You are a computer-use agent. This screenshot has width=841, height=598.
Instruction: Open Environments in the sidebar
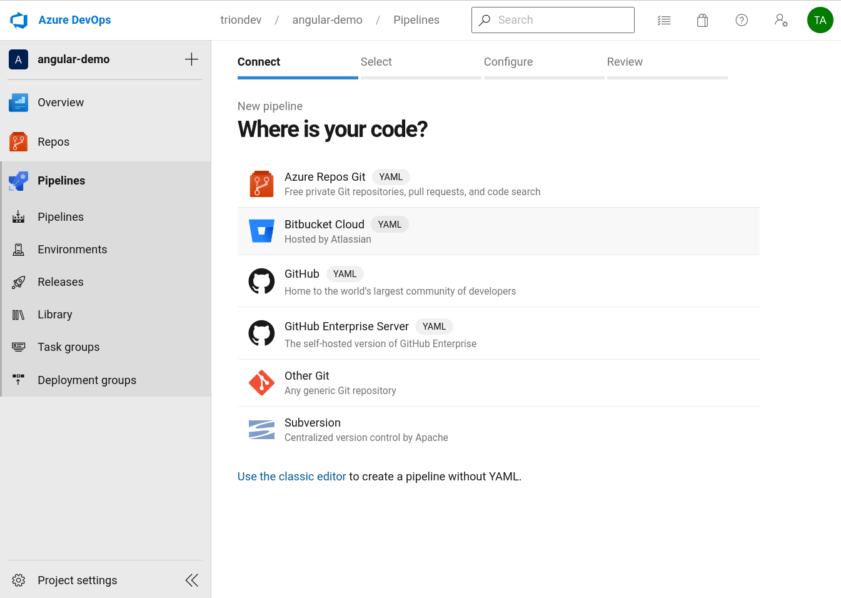click(106, 250)
